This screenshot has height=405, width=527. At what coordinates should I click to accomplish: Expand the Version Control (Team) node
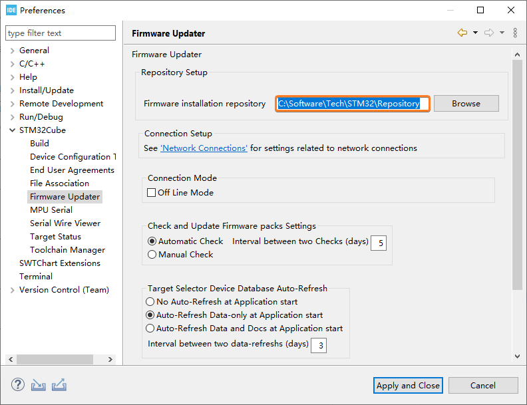point(13,290)
